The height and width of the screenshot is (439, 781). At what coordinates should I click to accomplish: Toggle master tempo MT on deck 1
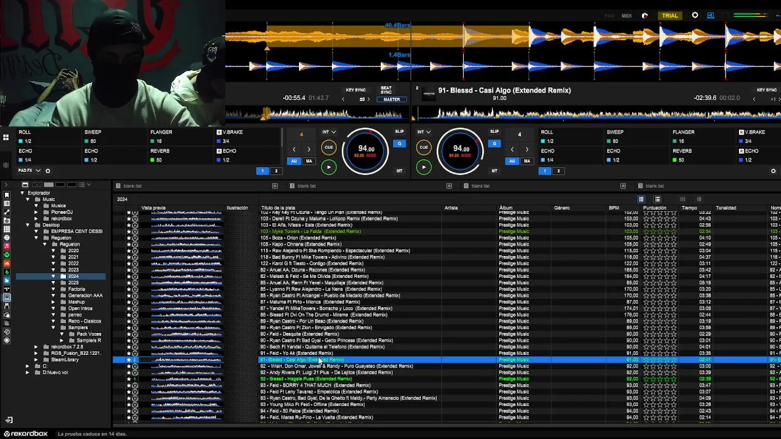tap(400, 171)
